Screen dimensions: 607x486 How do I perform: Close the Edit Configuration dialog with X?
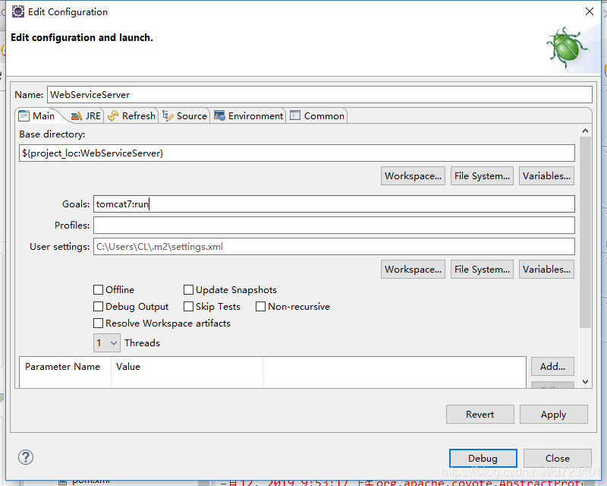[x=590, y=11]
